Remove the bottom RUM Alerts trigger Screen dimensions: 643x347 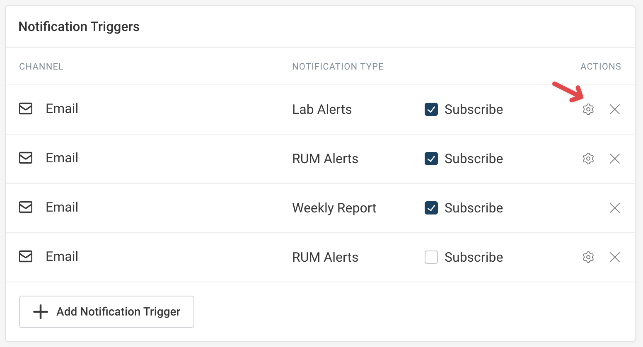[x=614, y=257]
